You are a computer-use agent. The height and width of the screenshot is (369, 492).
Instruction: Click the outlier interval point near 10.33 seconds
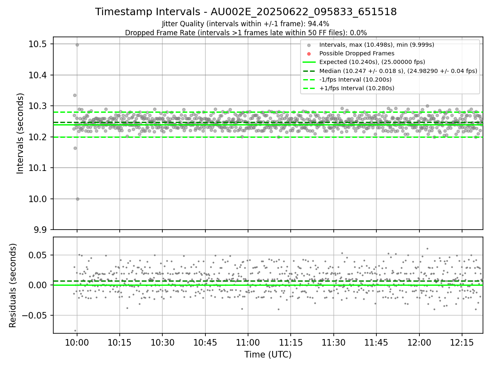[x=75, y=95]
